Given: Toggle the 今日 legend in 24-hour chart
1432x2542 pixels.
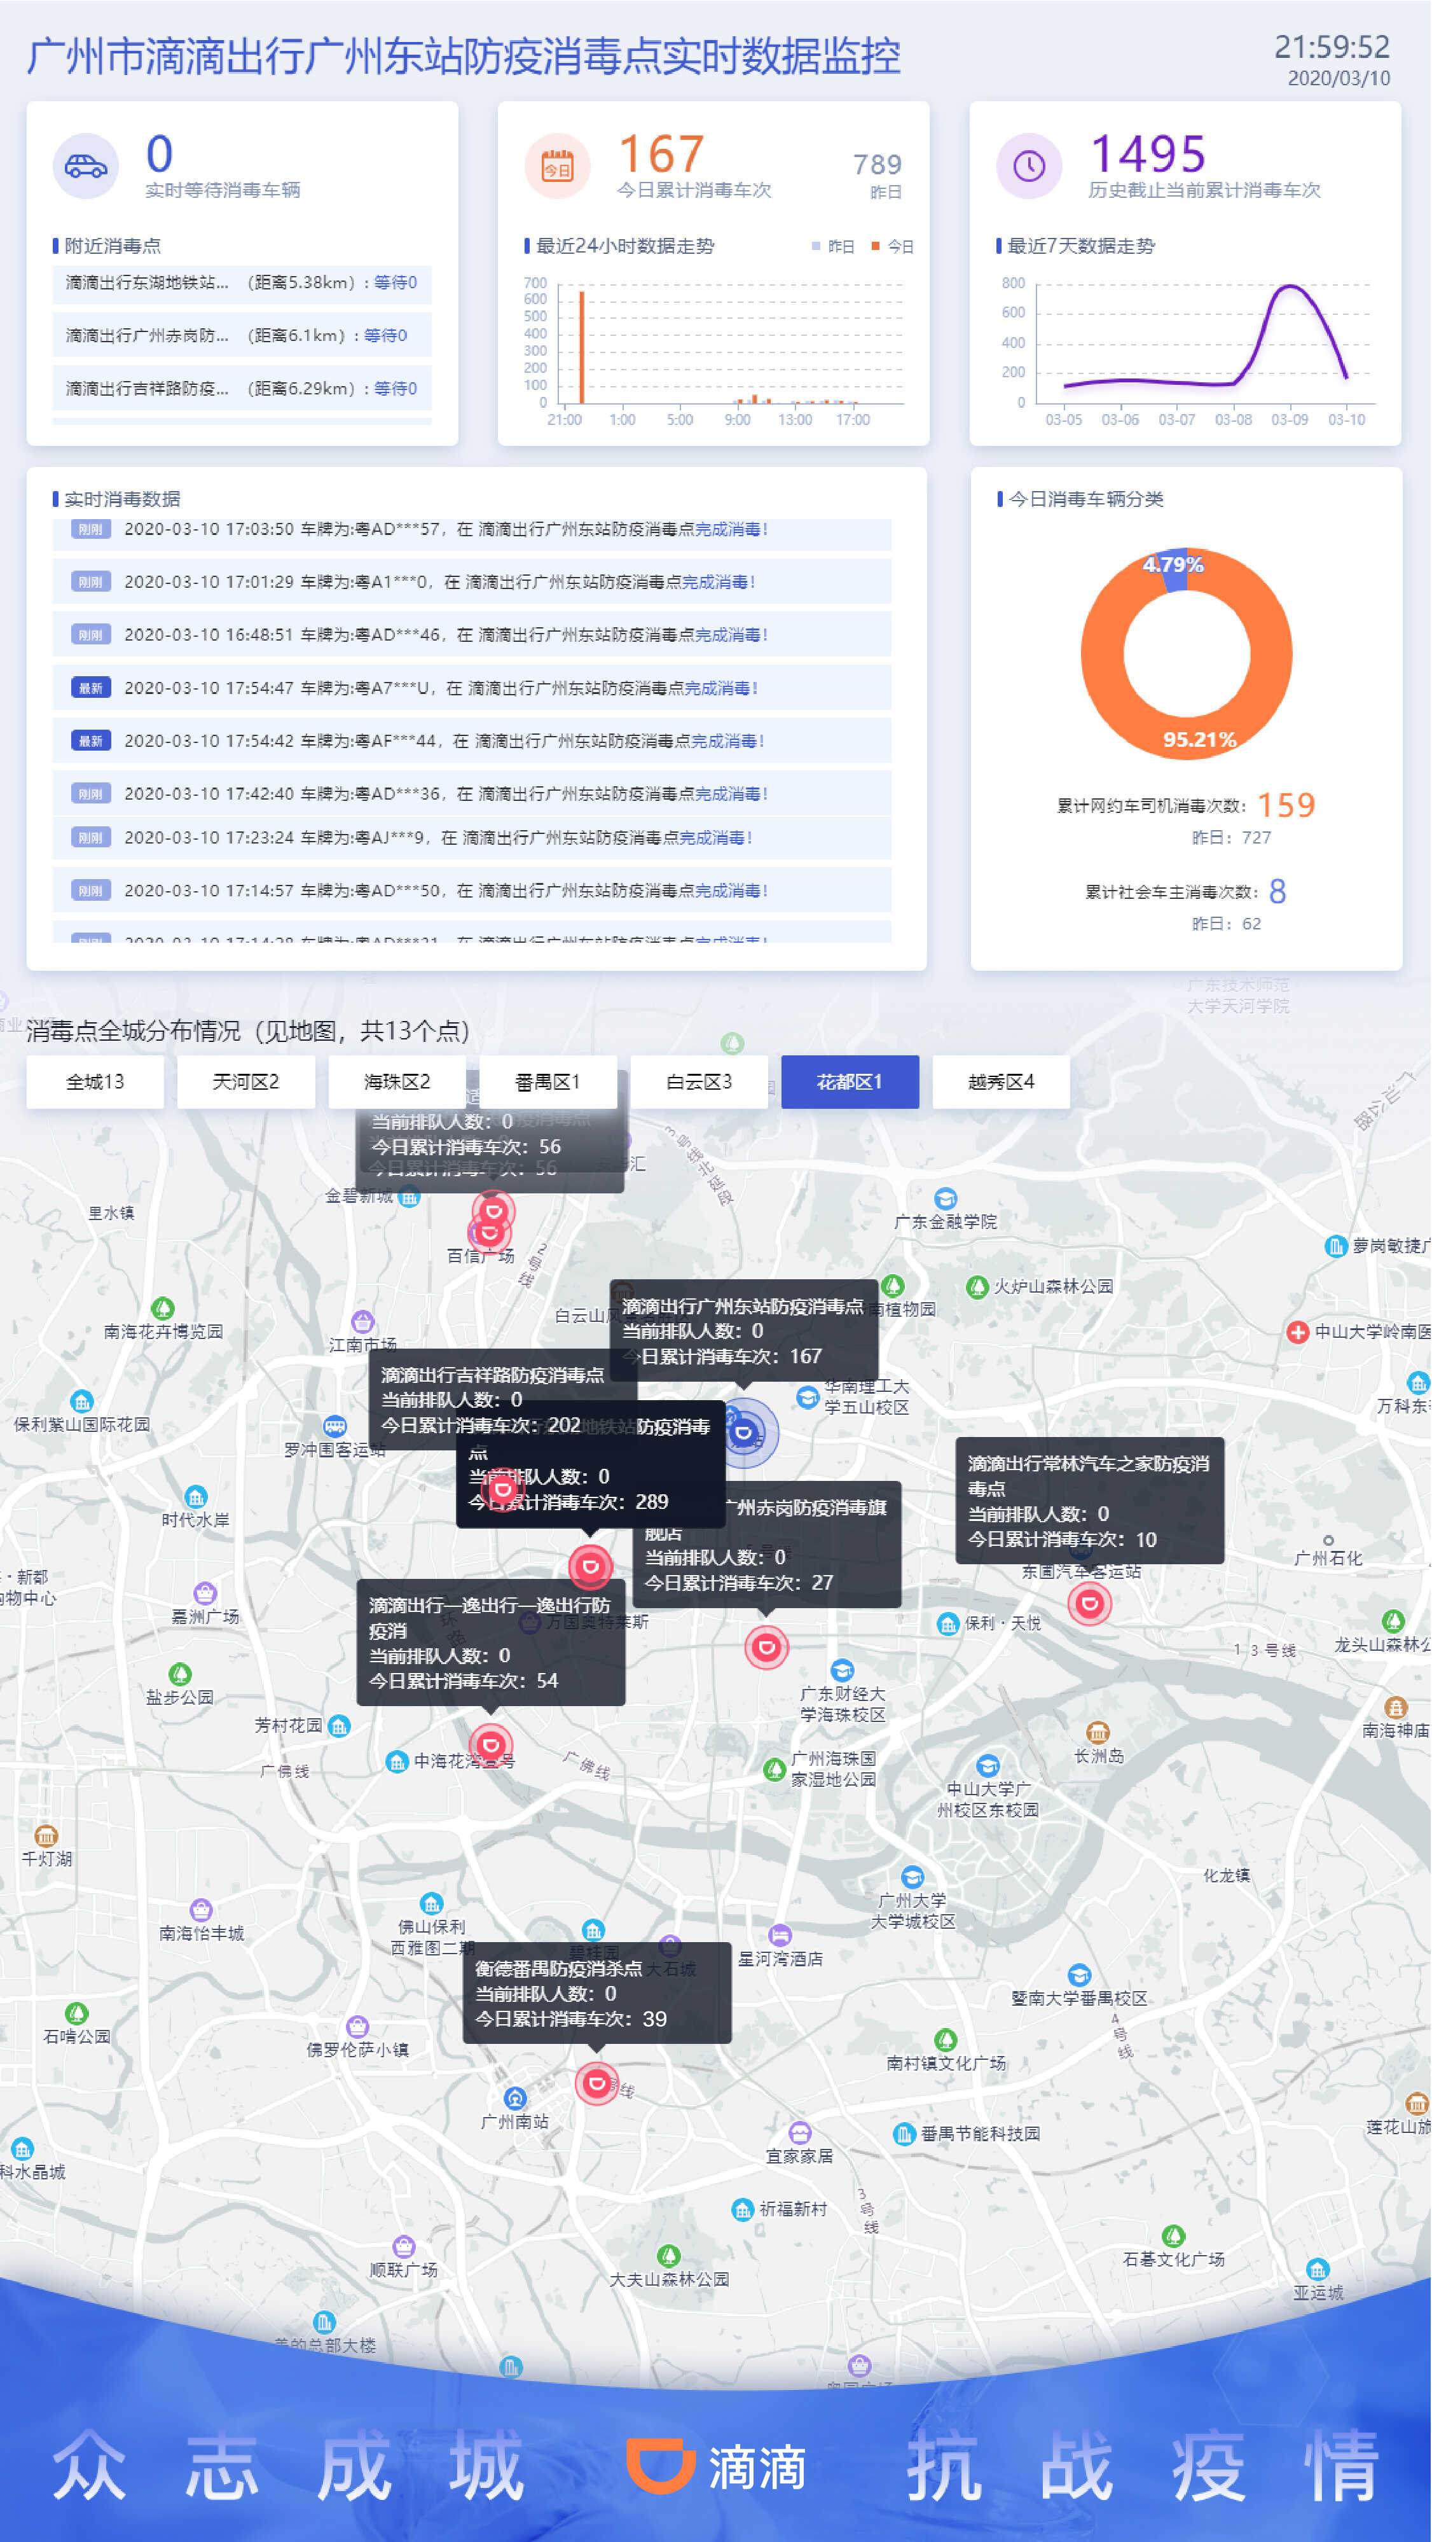Looking at the screenshot, I should tap(892, 246).
